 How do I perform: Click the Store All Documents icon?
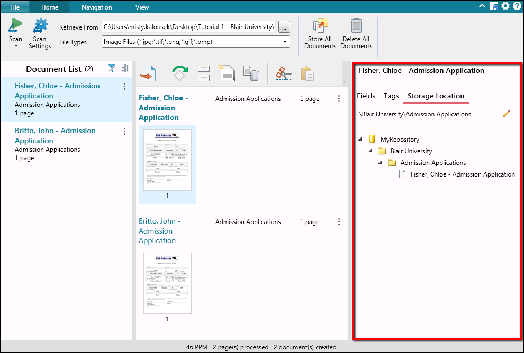pos(320,26)
